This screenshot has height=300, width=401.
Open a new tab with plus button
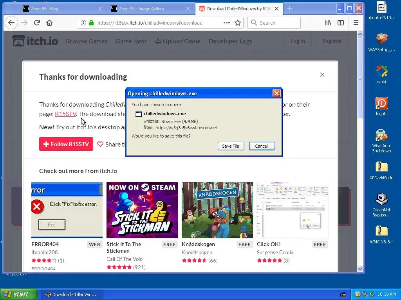(289, 9)
